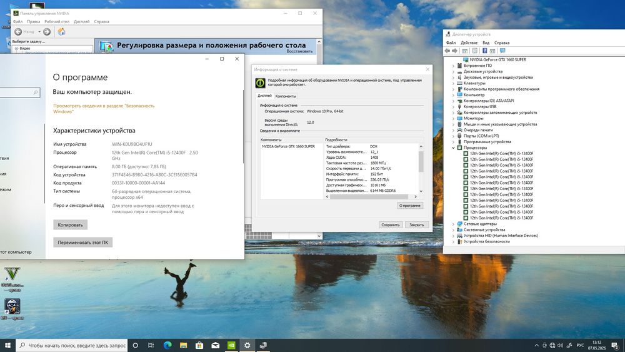This screenshot has width=625, height=352.
Task: Click the Settings window search field
Action: pyautogui.click(x=19, y=93)
